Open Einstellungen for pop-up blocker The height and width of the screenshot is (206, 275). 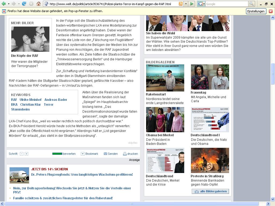256,11
